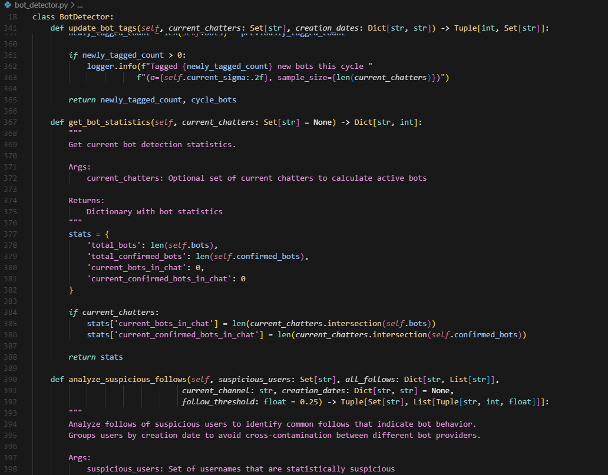Click 'Returns:' in the docstring

tap(87, 200)
